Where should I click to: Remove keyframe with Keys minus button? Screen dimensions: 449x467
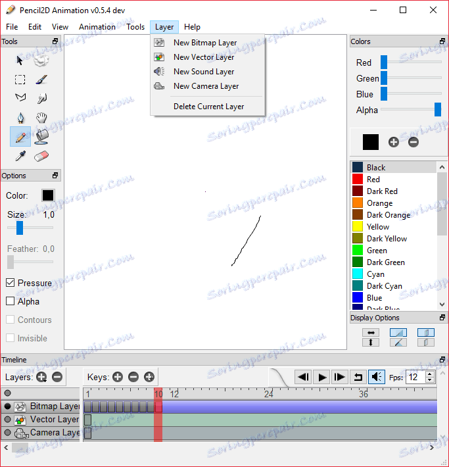click(133, 377)
